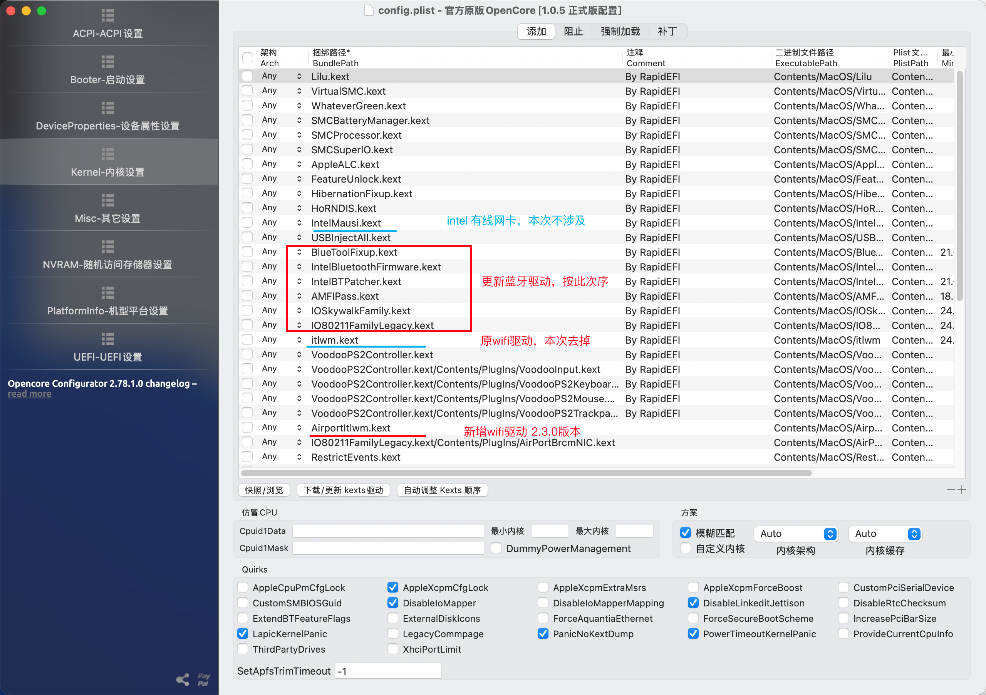The height and width of the screenshot is (695, 986).
Task: Enable ProvideCurrentCpuInfo quirk
Action: click(x=843, y=634)
